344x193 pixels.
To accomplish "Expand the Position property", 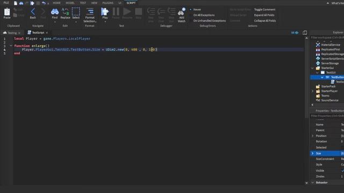I will 312,136.
